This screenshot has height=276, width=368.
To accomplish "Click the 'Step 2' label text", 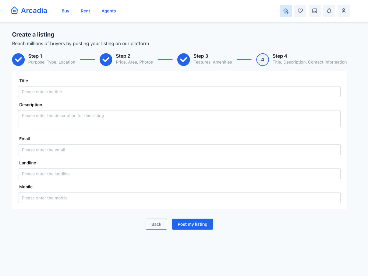I will point(123,56).
